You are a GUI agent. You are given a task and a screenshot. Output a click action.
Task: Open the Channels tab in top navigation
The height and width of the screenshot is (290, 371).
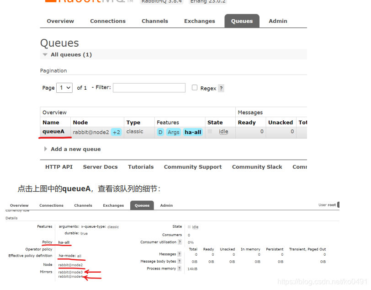pyautogui.click(x=155, y=21)
